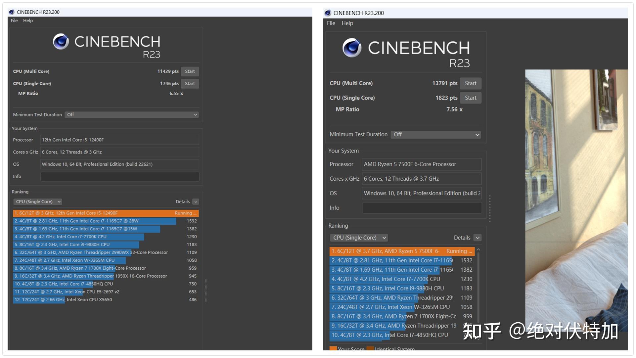Select Xeon W-3265M row in left window
Image resolution: width=636 pixels, height=358 pixels.
[x=106, y=260]
